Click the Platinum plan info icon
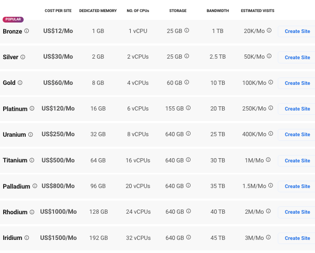Viewport: 315px width, 253px height. click(x=32, y=108)
